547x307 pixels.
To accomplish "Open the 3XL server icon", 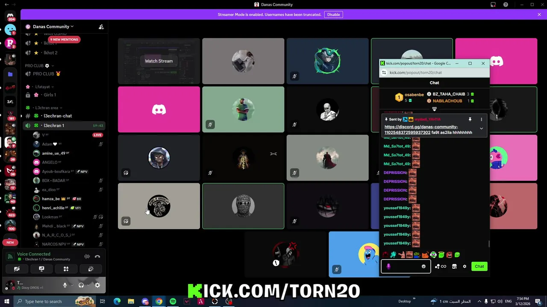I will coord(10,101).
